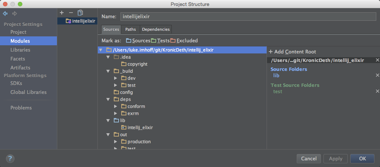Switch to the Paths tab
Screen dimensions: 380x167
130,29
